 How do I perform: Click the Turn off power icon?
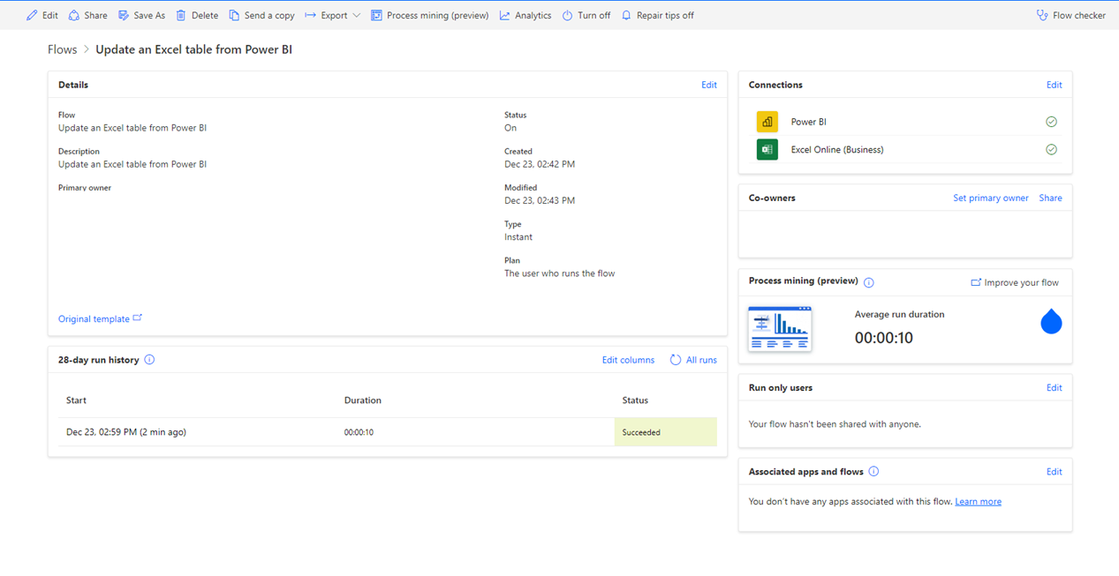(567, 15)
